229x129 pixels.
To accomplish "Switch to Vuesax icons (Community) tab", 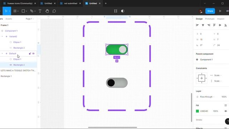I will click(20, 3).
